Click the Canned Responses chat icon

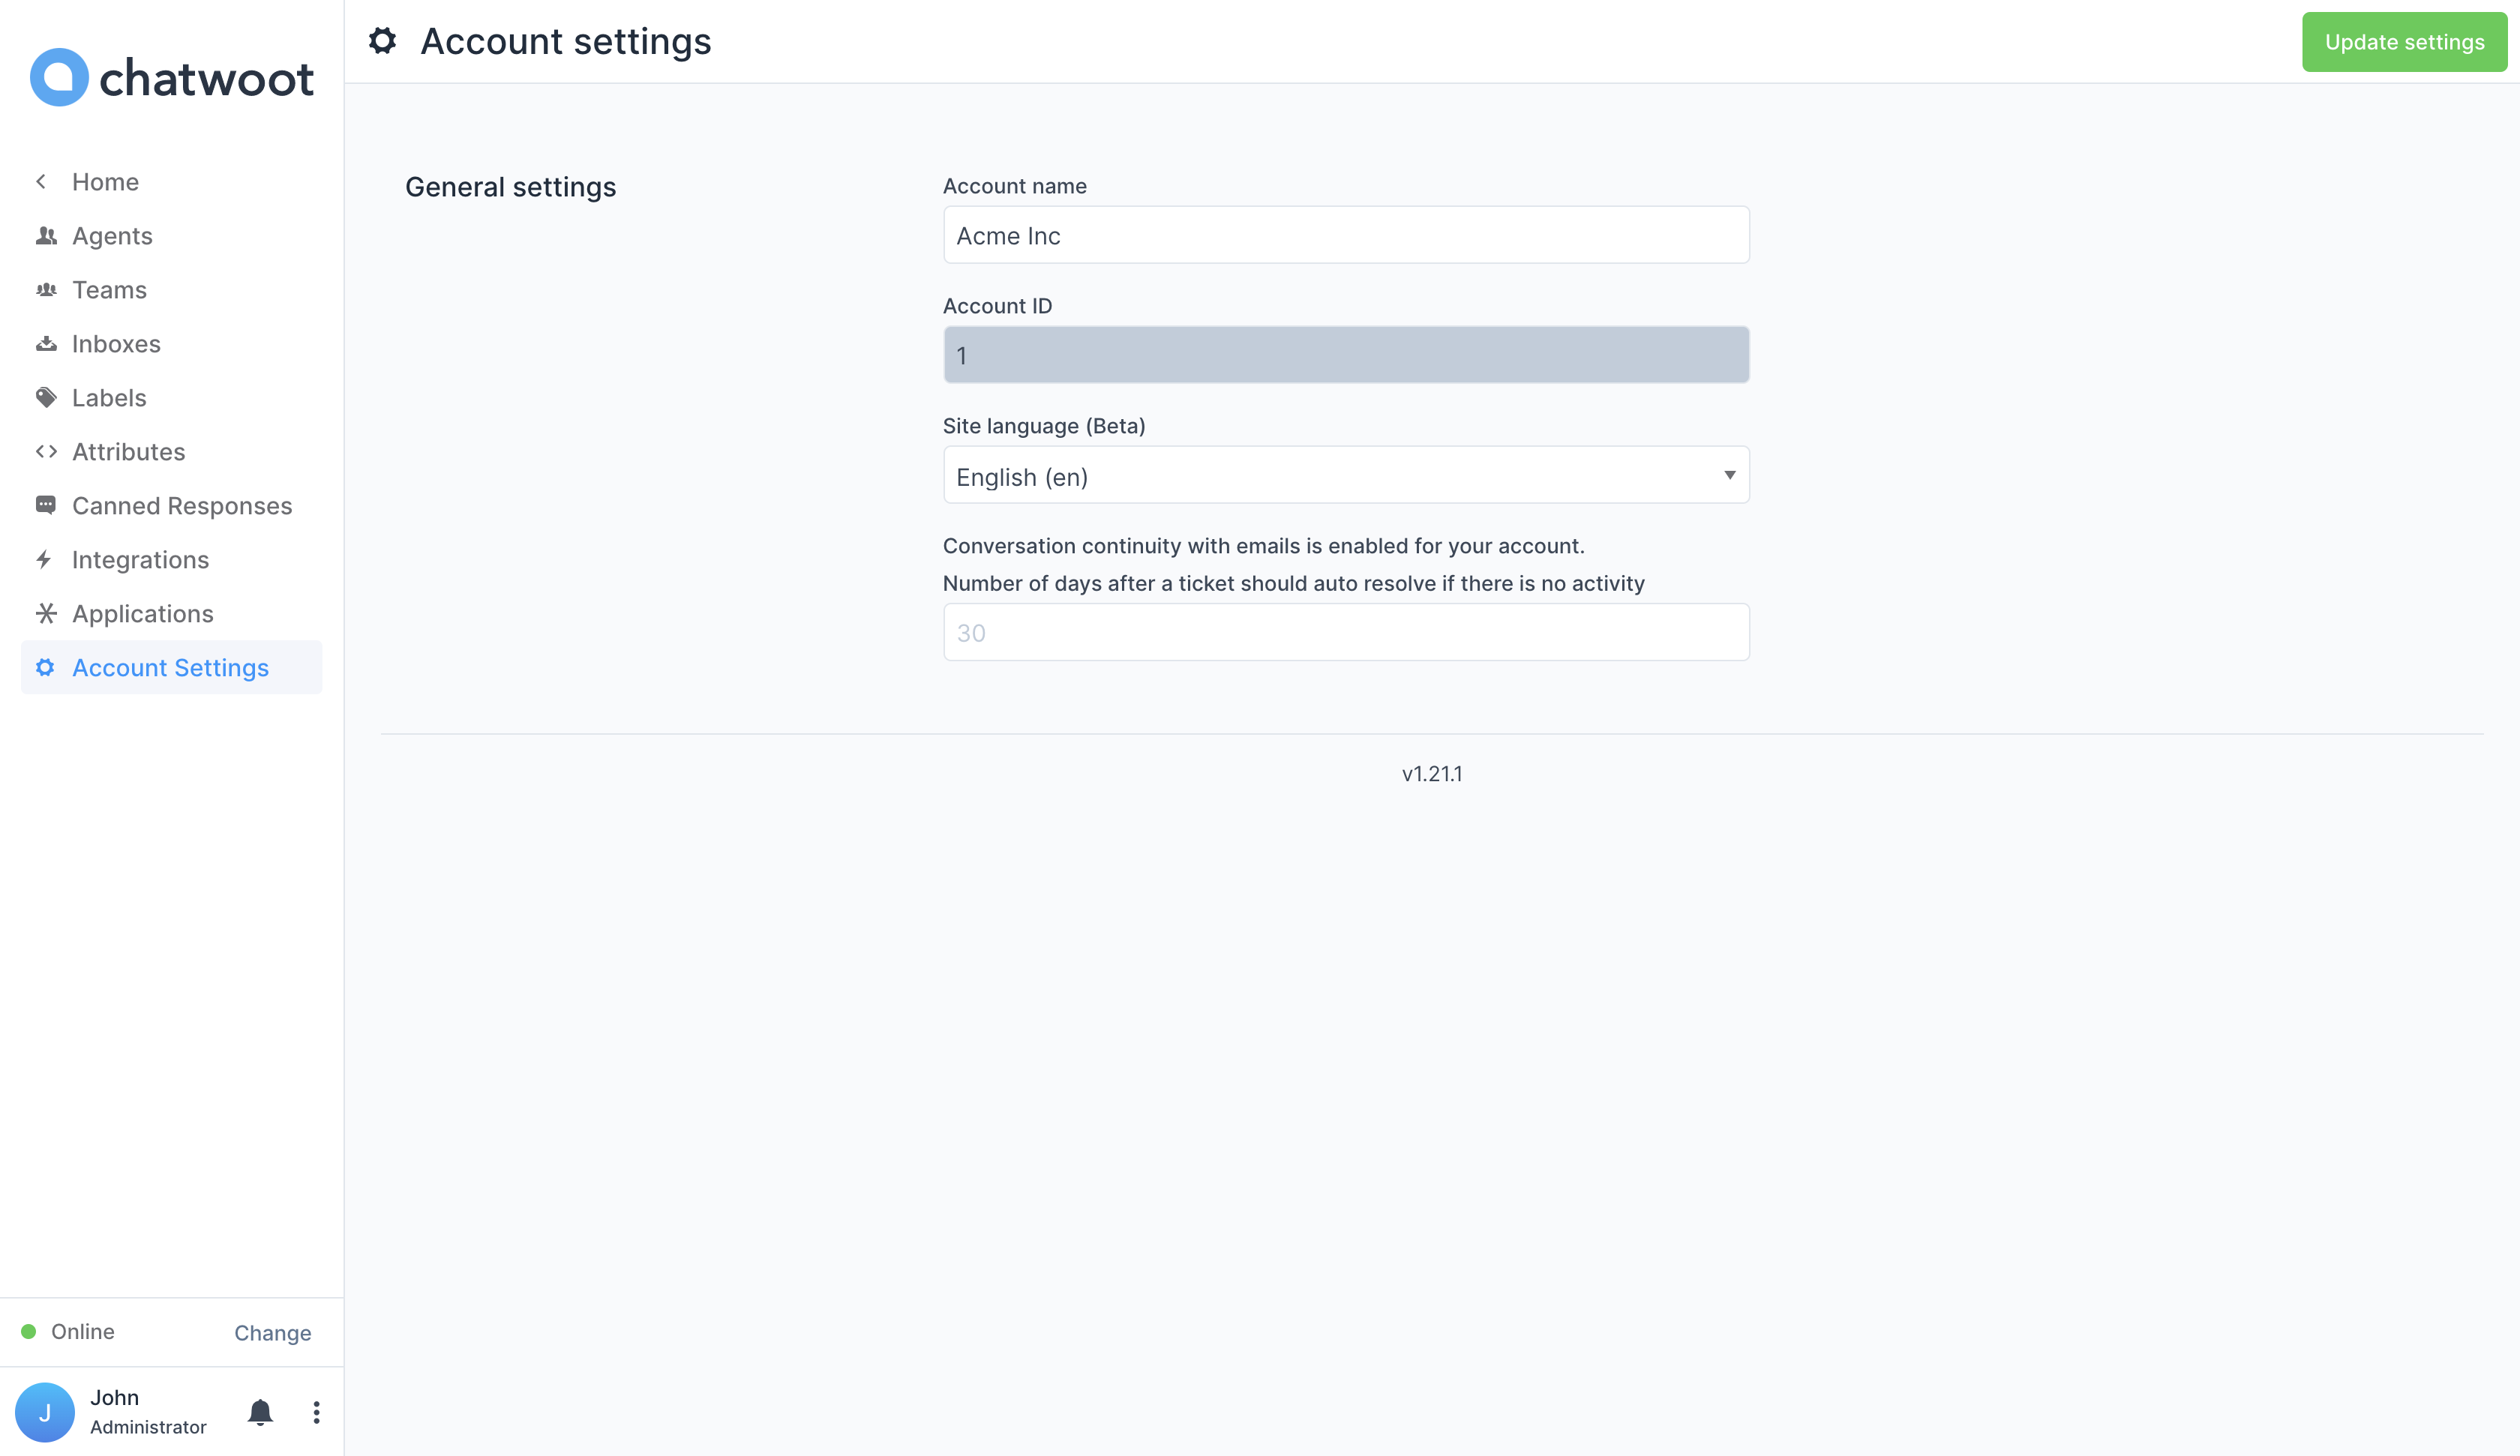[46, 505]
